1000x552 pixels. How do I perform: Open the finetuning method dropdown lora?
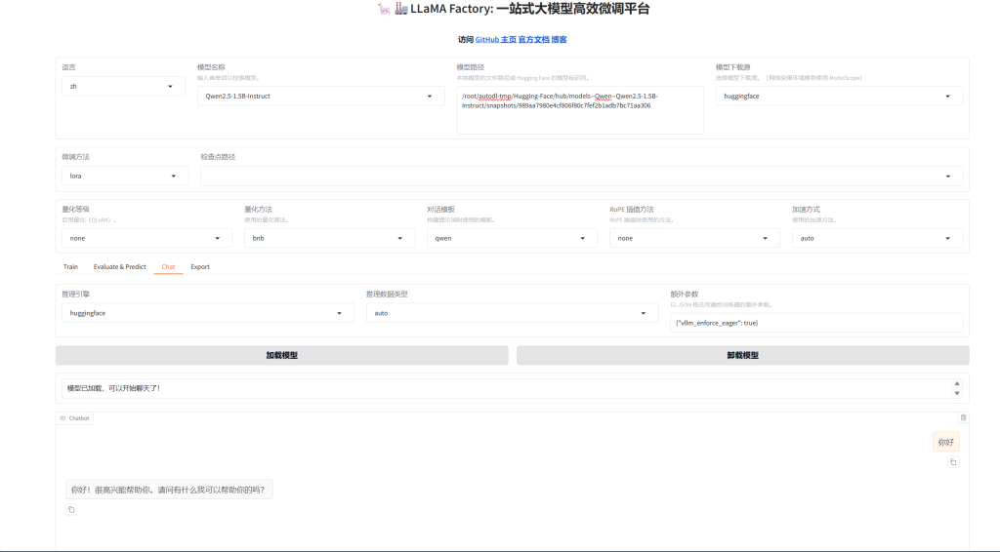[x=125, y=176]
